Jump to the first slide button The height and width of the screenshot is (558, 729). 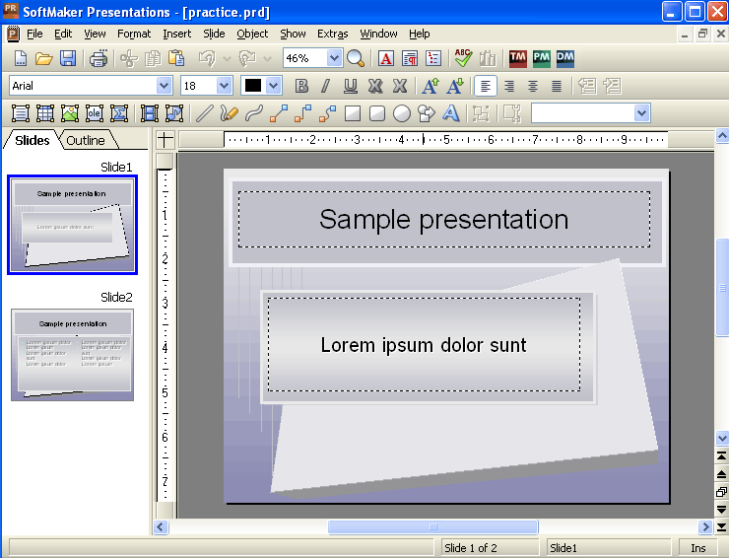721,456
